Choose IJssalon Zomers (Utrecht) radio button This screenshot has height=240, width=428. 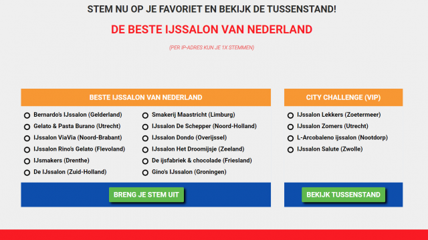pyautogui.click(x=290, y=127)
